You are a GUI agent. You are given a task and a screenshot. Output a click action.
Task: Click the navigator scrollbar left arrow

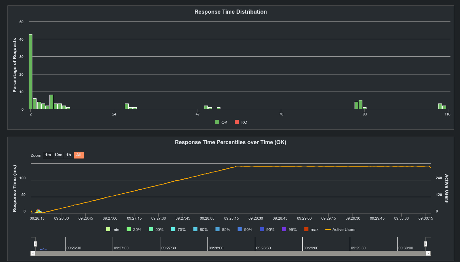(x=33, y=253)
